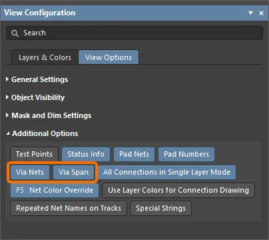Enable Repeated Net Names on Tracks
Screen dimensions: 269x240
point(69,208)
